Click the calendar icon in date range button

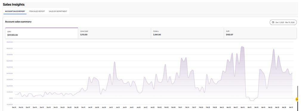click(x=273, y=22)
